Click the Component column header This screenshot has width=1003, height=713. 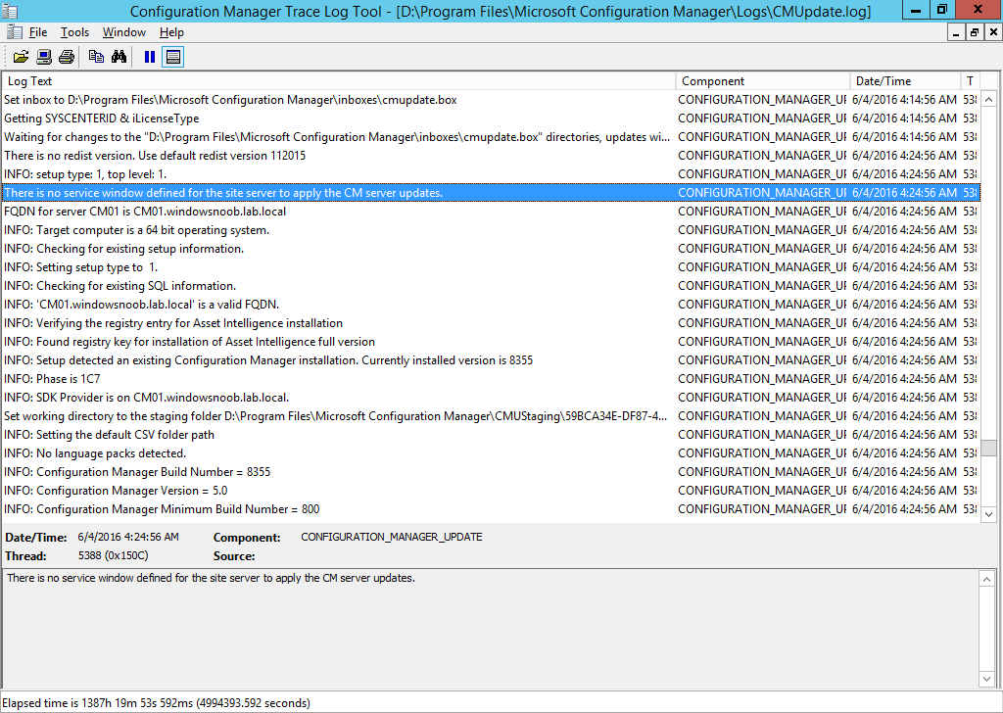(763, 81)
